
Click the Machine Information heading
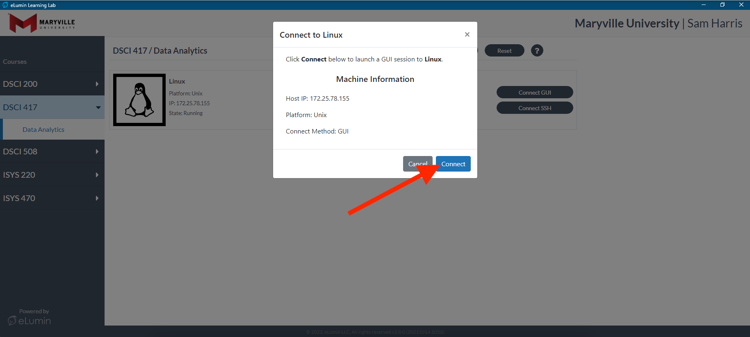tap(375, 79)
